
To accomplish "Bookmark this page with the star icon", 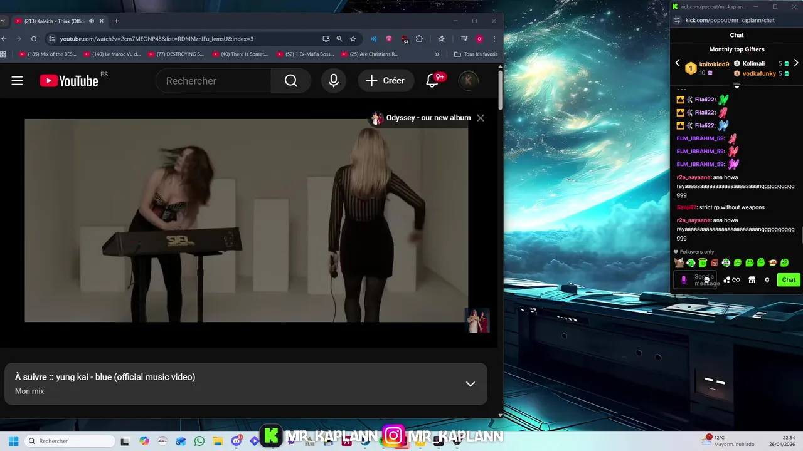I will click(353, 39).
